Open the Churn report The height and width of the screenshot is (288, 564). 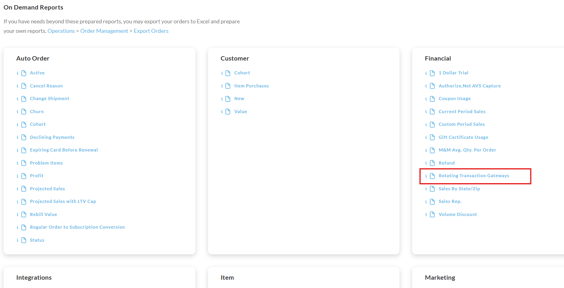click(x=37, y=112)
